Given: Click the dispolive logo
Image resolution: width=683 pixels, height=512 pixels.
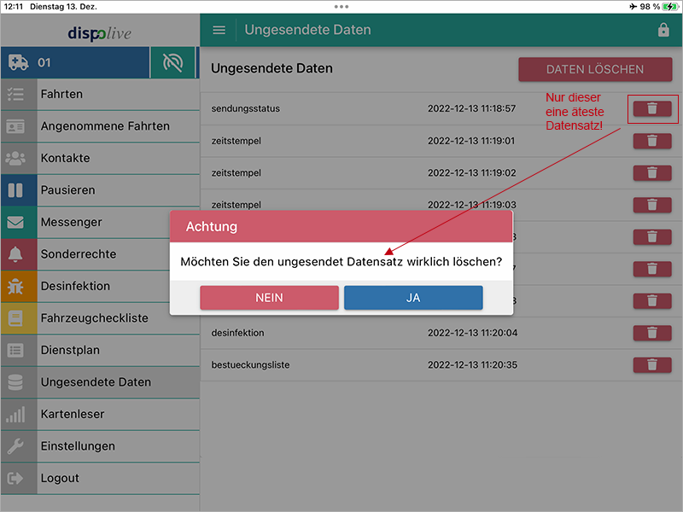Looking at the screenshot, I should pos(100,33).
